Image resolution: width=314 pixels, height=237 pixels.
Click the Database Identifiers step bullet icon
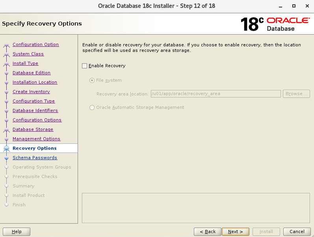[6, 111]
